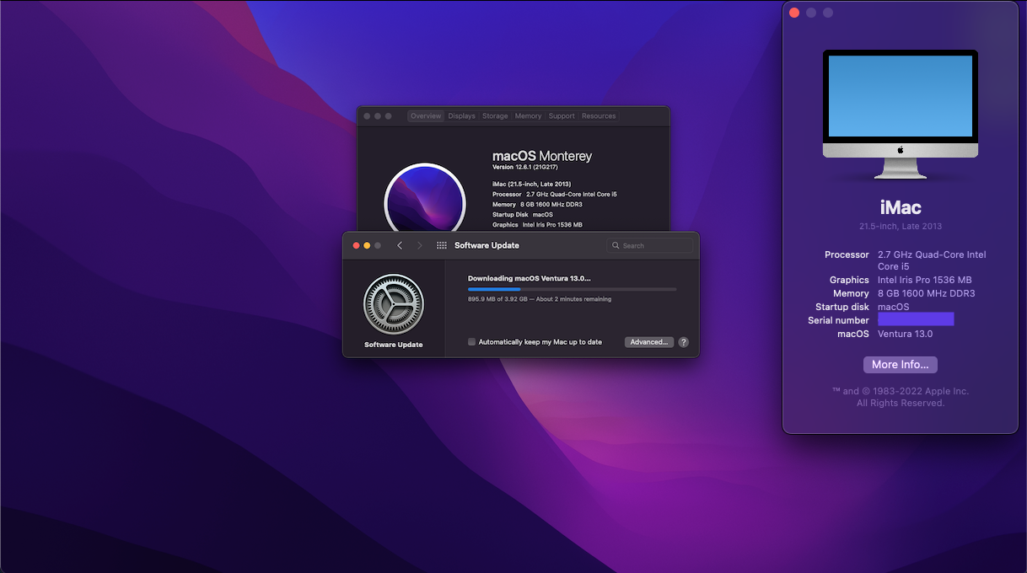Open the help question mark button
This screenshot has height=573, width=1027.
tap(684, 342)
